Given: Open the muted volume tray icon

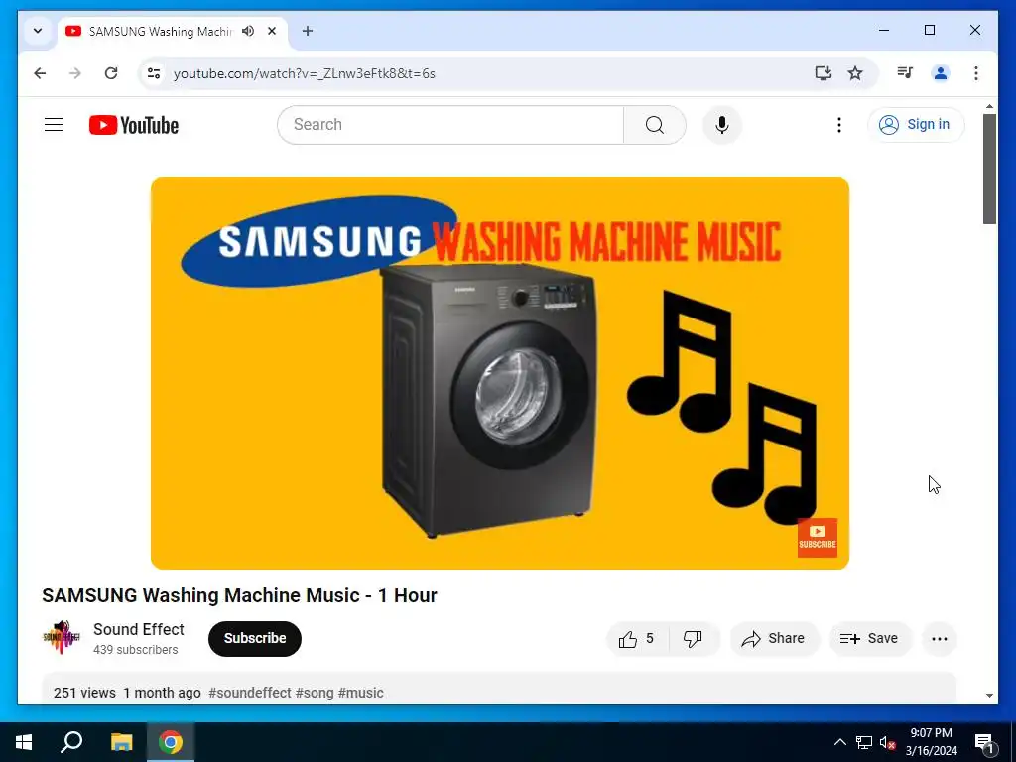Looking at the screenshot, I should 887,742.
